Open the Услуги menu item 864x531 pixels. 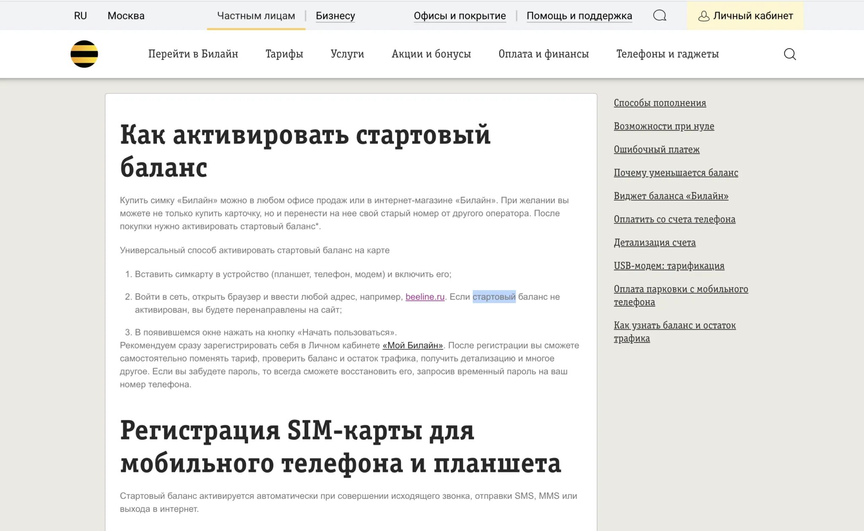(x=347, y=54)
